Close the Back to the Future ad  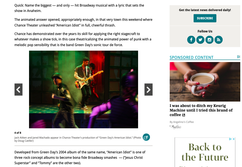click(x=234, y=139)
